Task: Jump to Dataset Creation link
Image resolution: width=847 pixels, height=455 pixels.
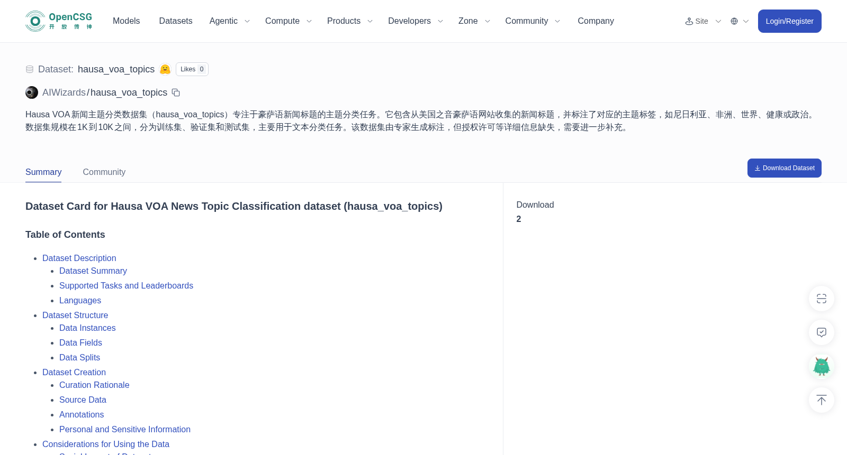Action: coord(74,373)
